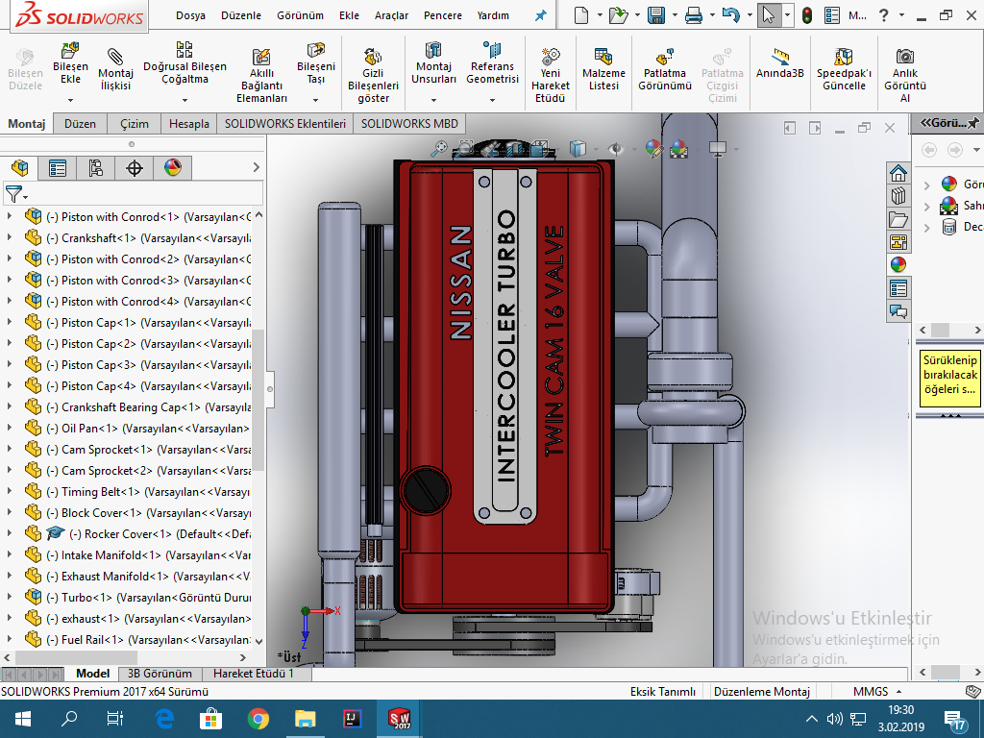Open Doğrusal Bileşen Çoğaltma pattern tool
Image resolution: width=984 pixels, height=738 pixels.
pyautogui.click(x=184, y=62)
